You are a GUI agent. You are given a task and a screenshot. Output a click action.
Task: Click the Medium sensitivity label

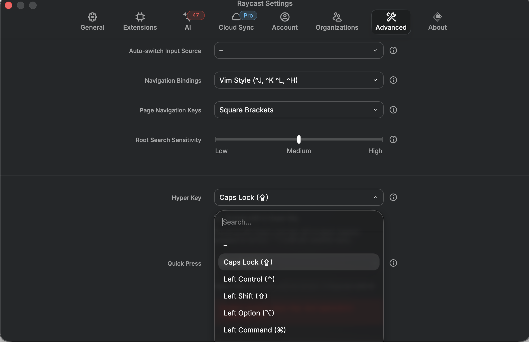click(299, 151)
